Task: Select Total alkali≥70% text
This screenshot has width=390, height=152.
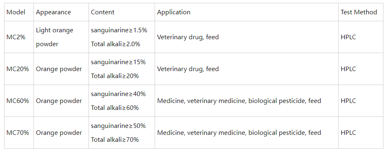Action: 115,140
